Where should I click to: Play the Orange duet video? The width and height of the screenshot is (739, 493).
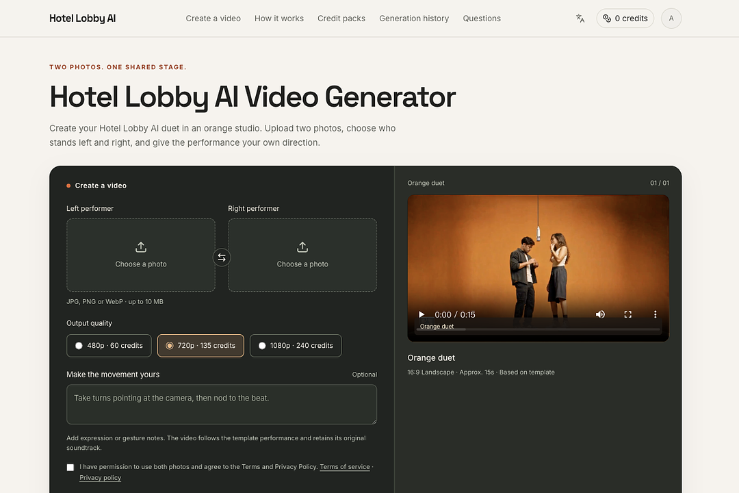[x=422, y=314]
